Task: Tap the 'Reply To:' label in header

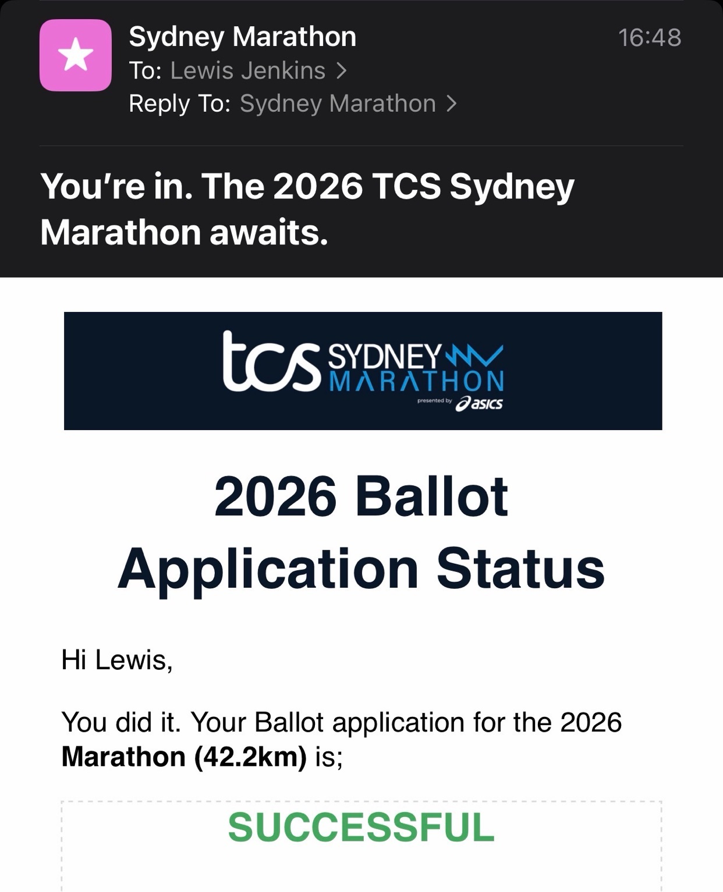Action: (180, 104)
